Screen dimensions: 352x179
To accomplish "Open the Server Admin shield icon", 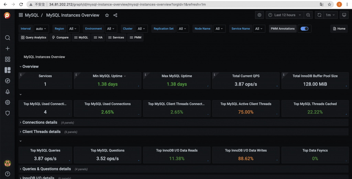I will click(x=8, y=113).
